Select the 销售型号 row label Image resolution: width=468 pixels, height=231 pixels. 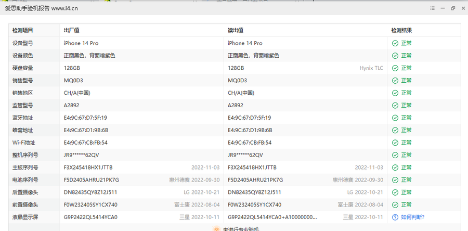[23, 81]
